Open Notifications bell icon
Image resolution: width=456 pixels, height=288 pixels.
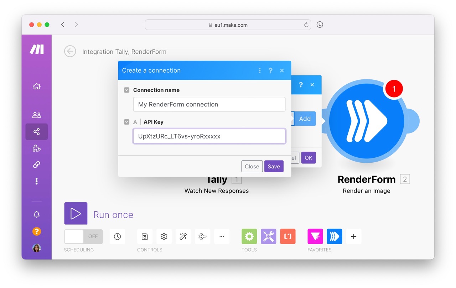tap(36, 214)
